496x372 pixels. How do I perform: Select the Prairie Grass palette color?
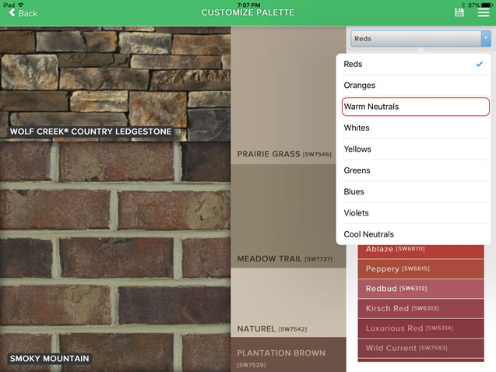[288, 96]
